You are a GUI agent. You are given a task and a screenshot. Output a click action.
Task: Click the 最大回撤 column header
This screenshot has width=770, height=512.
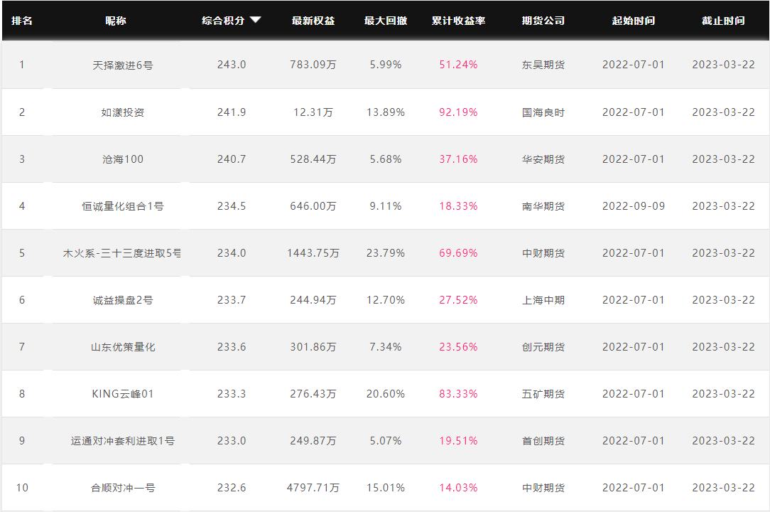(386, 21)
